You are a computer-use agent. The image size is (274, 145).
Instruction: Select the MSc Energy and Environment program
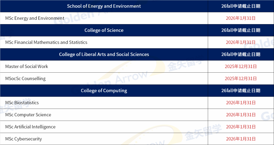35,18
